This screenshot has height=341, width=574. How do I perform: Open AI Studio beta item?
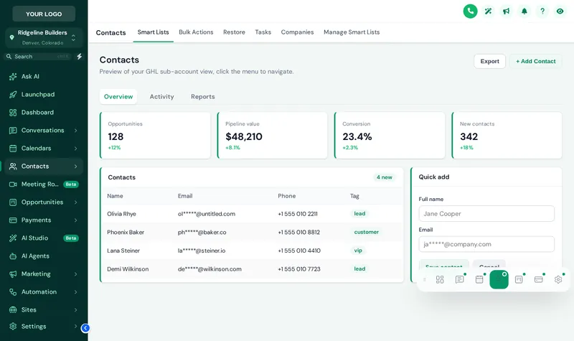coord(43,238)
